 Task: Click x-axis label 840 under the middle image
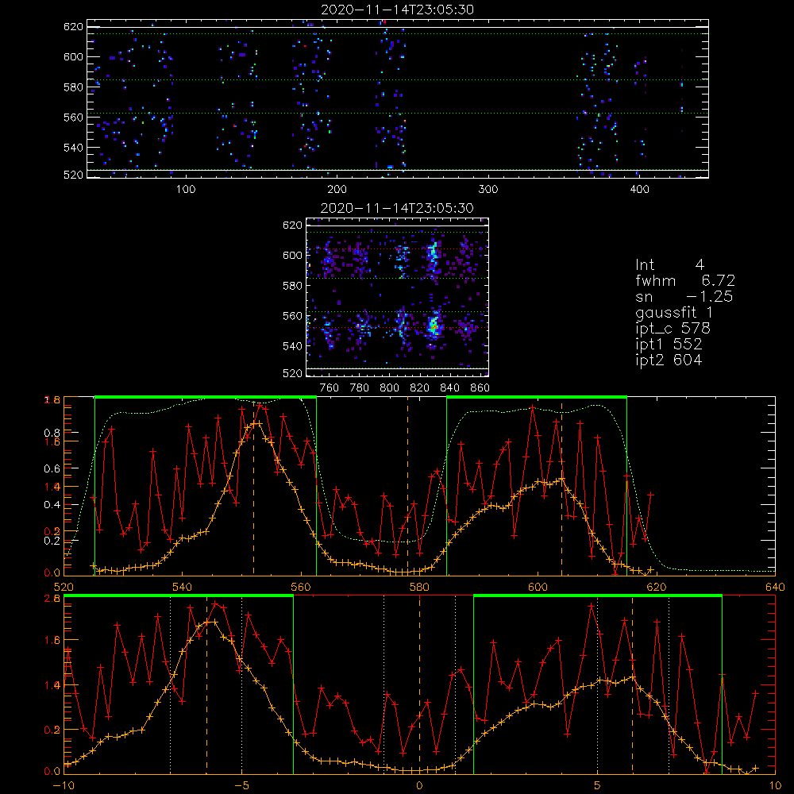point(449,388)
